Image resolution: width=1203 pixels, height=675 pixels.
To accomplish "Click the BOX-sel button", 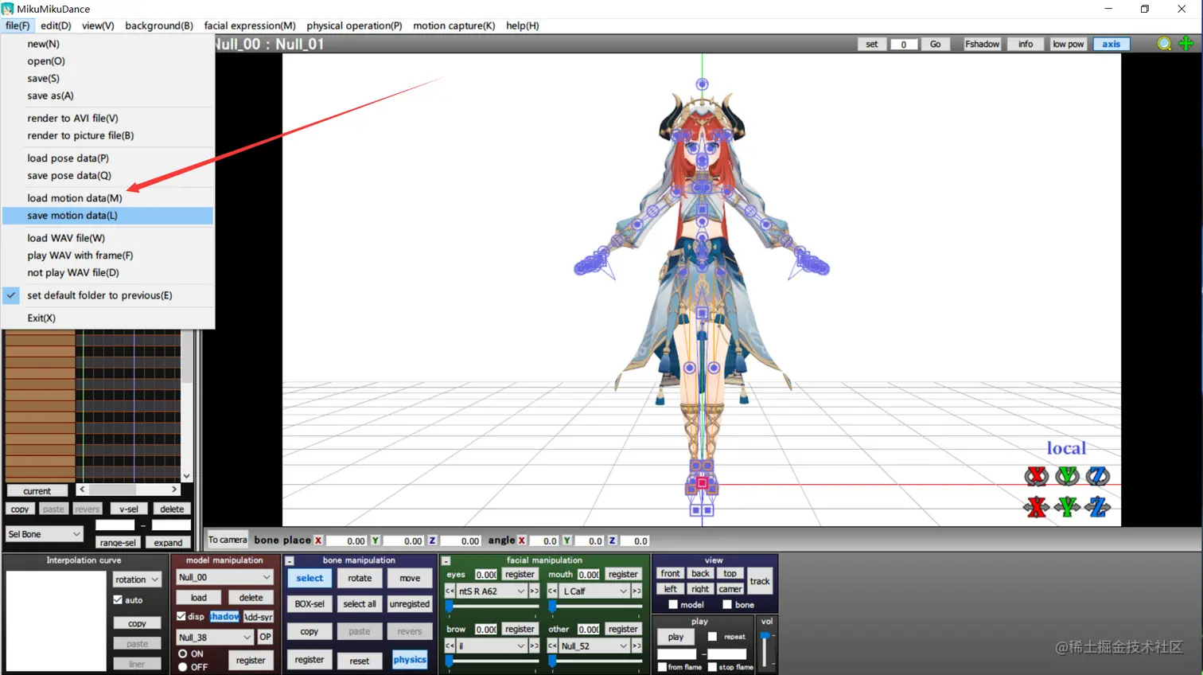I will tap(310, 604).
